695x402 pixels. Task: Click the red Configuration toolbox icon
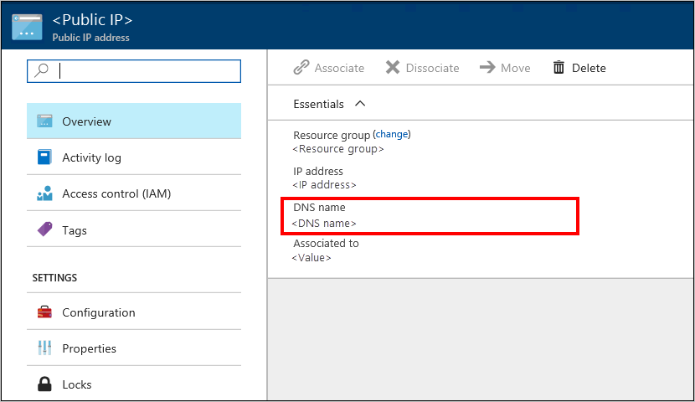[45, 312]
